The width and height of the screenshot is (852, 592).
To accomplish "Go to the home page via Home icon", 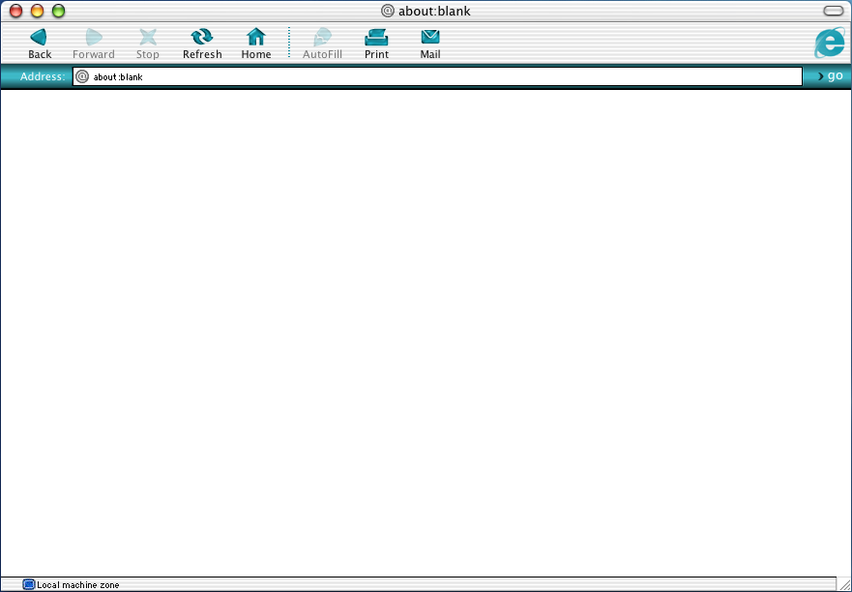I will (x=256, y=38).
